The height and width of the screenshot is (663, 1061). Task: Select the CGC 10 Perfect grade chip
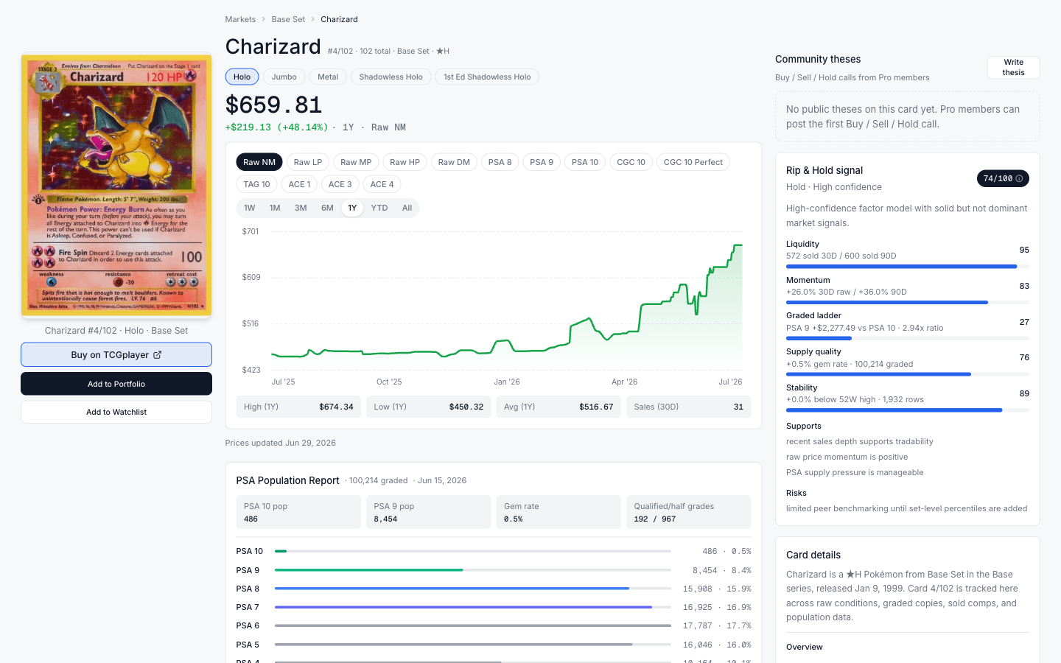[693, 162]
